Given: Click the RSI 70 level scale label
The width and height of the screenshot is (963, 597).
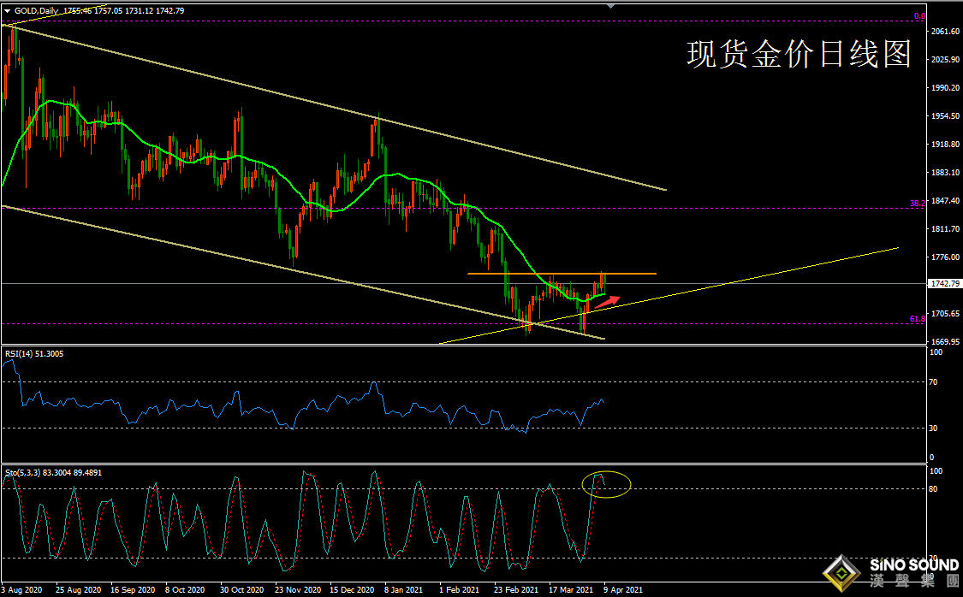Looking at the screenshot, I should tap(936, 381).
